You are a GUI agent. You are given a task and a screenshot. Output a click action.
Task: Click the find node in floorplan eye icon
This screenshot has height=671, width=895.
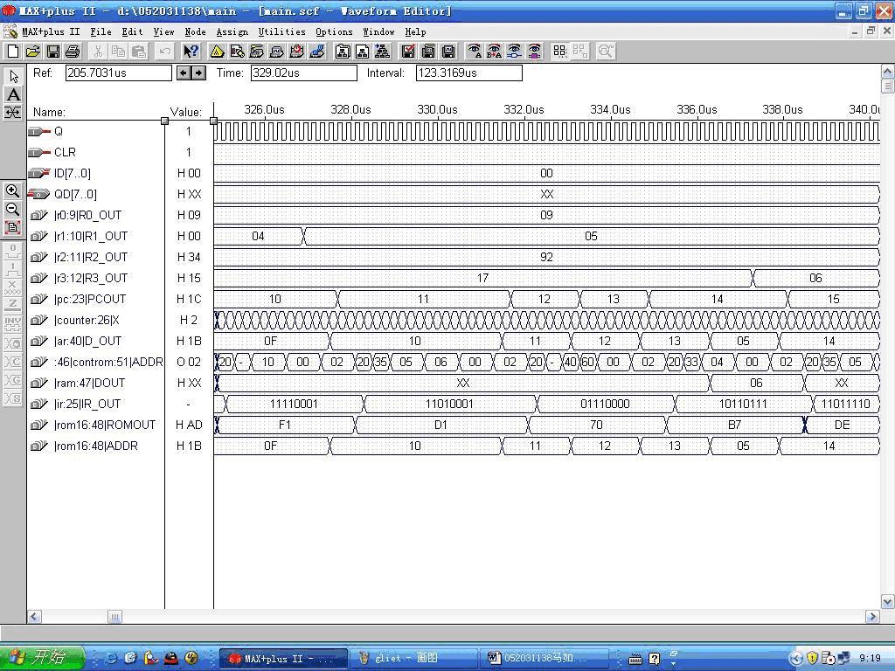click(534, 52)
